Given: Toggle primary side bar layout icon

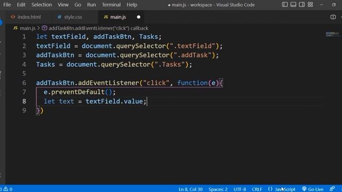Looking at the screenshot, I should tap(285, 5).
